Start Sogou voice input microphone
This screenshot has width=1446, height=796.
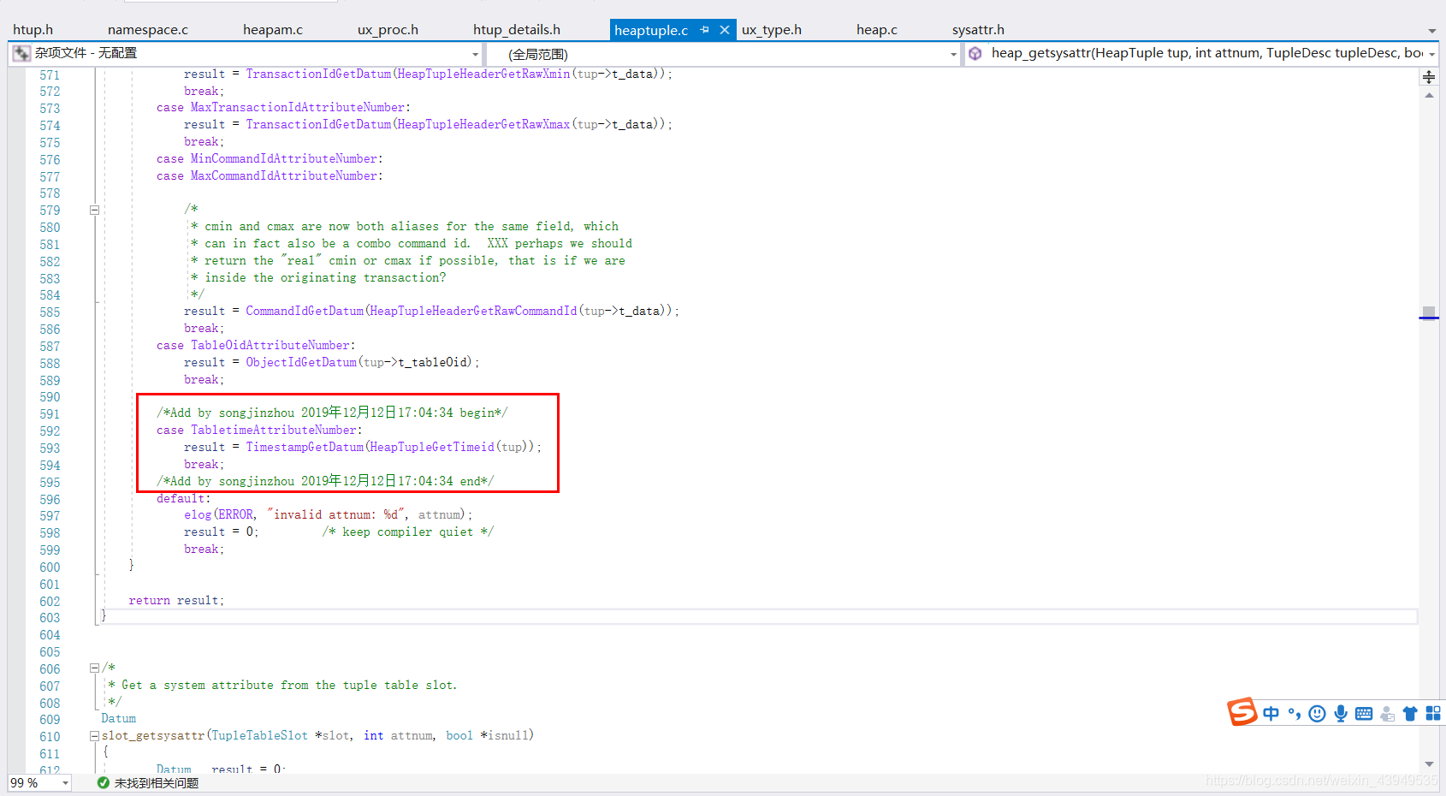coord(1341,714)
